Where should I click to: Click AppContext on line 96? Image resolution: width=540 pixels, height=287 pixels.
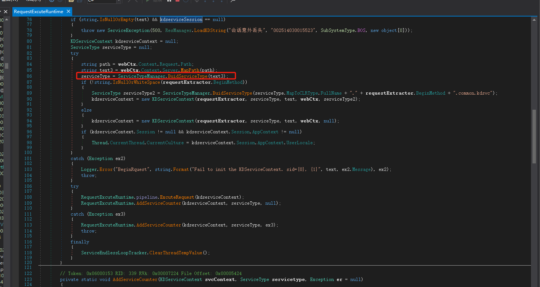click(x=265, y=132)
